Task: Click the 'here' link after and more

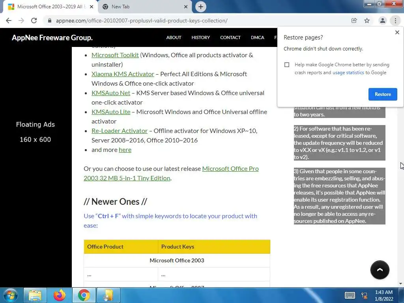Action: [125, 150]
